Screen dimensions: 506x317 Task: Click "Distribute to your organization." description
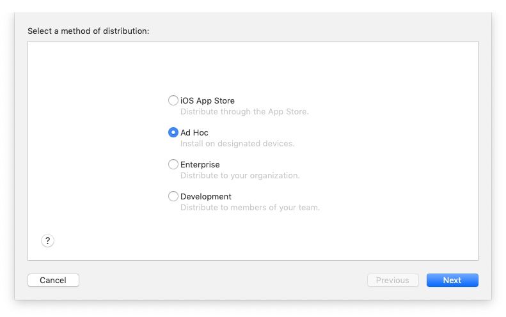point(240,175)
